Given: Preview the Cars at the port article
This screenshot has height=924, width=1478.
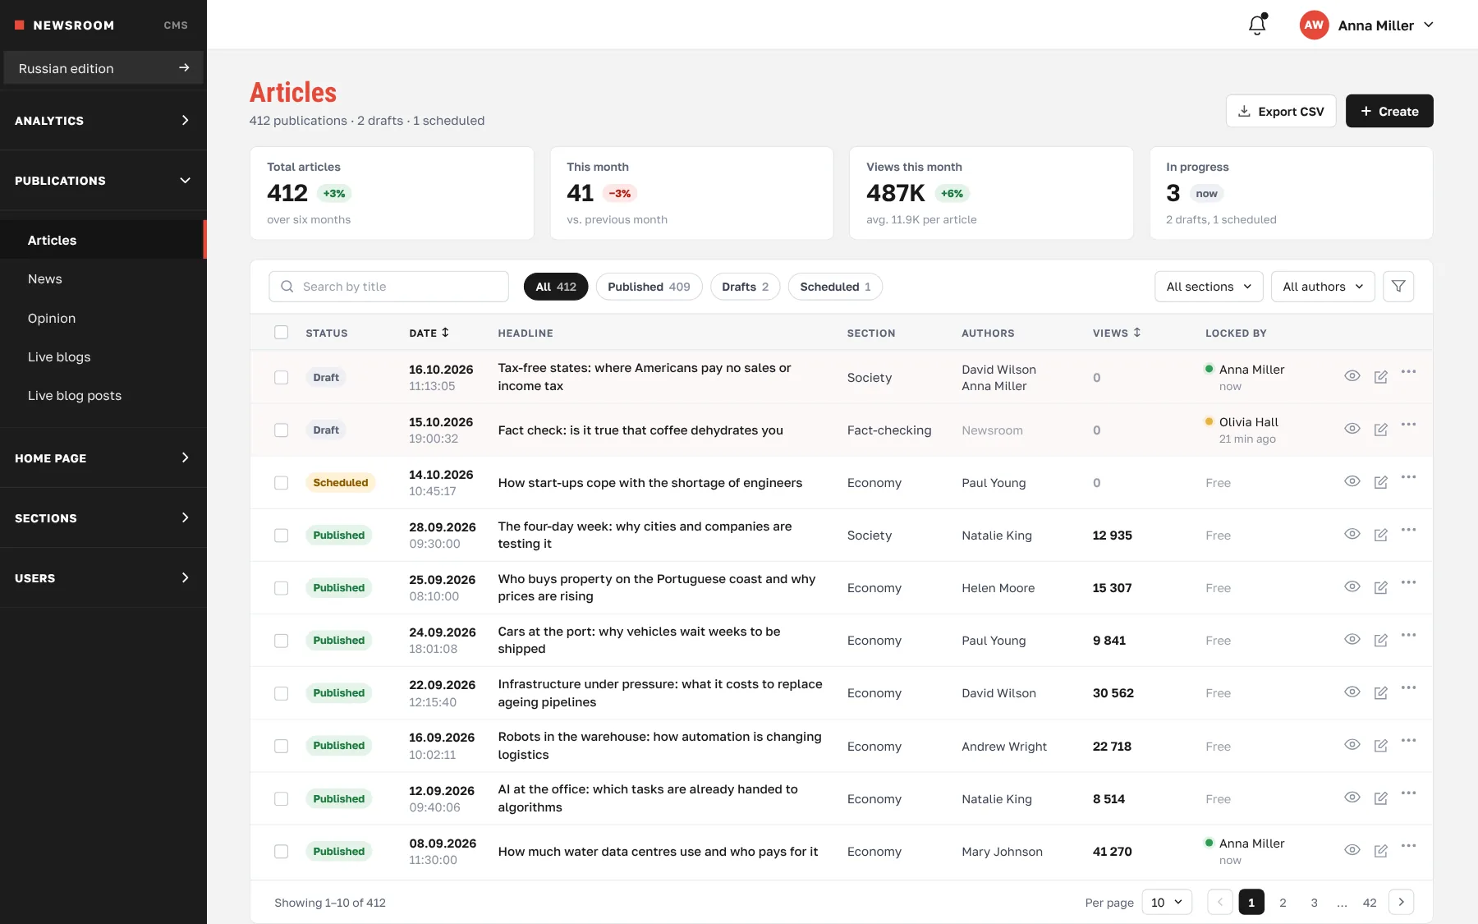Looking at the screenshot, I should [x=1352, y=639].
